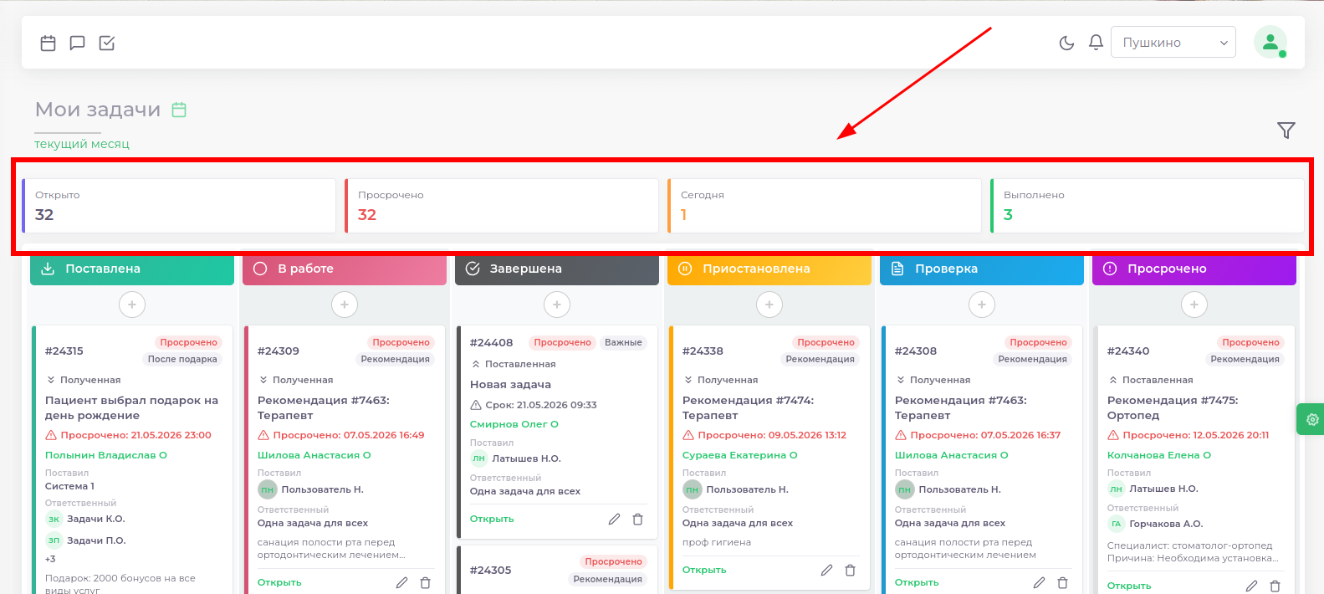The width and height of the screenshot is (1324, 594).
Task: Select the Сегодня 1 summary card
Action: pos(825,206)
